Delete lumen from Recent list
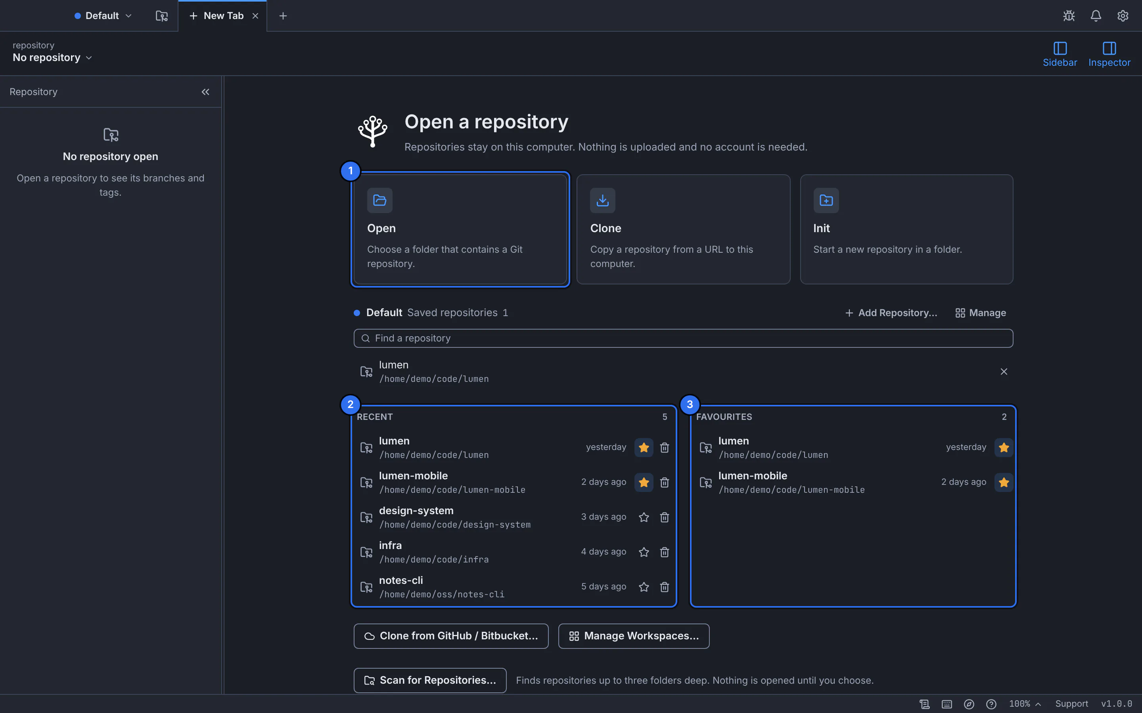 (x=665, y=448)
